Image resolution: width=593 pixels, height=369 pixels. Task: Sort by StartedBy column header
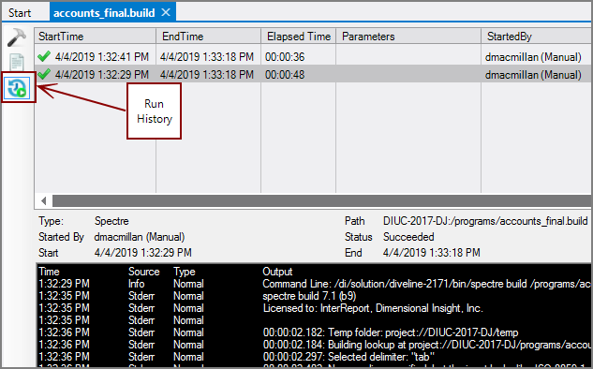point(536,37)
